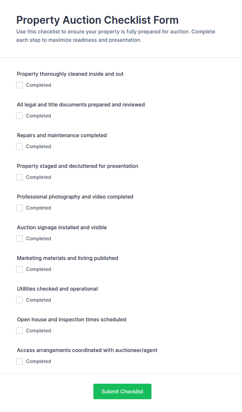Click the Completed label under Marketing materials
Viewport: 242px width, 412px height.
(39, 269)
